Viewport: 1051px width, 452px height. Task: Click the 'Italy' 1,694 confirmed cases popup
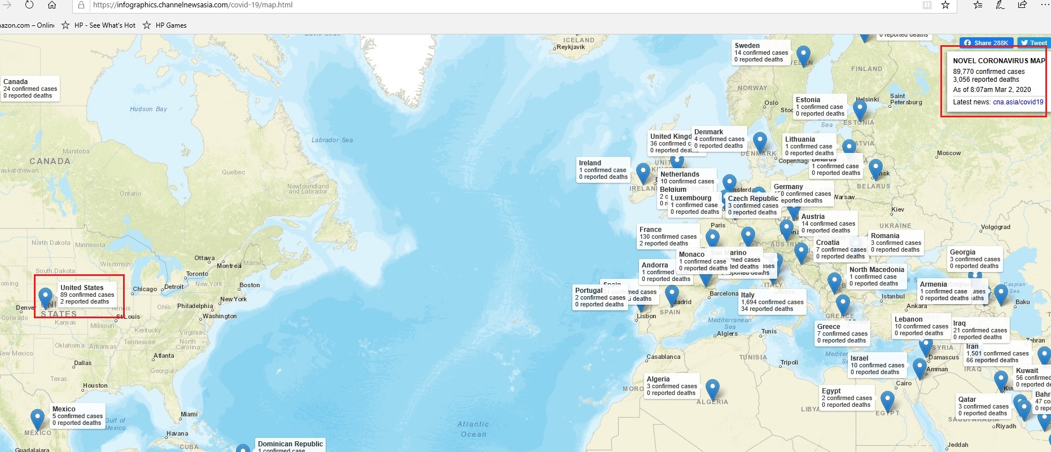click(x=772, y=302)
